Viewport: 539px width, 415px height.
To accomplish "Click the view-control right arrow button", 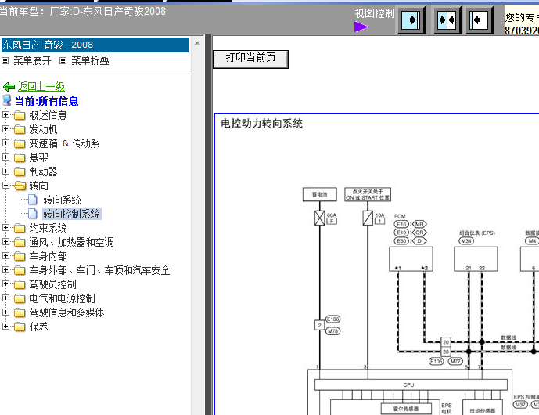I will click(411, 20).
